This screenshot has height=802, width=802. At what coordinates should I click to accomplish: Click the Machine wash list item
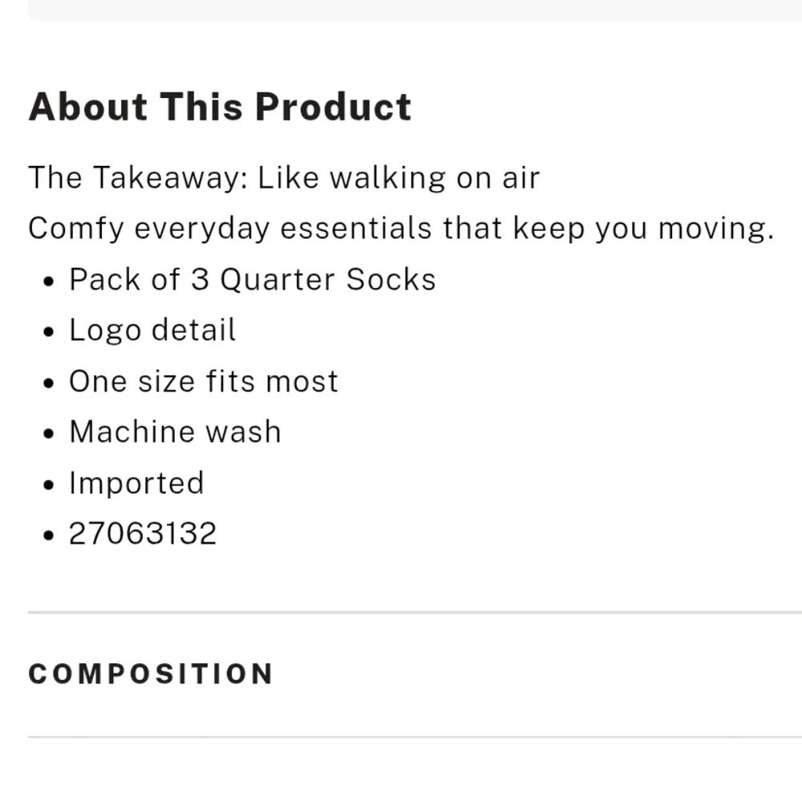[x=175, y=432]
